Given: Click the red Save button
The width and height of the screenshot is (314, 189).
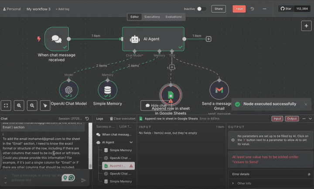Looking at the screenshot, I should click(239, 9).
